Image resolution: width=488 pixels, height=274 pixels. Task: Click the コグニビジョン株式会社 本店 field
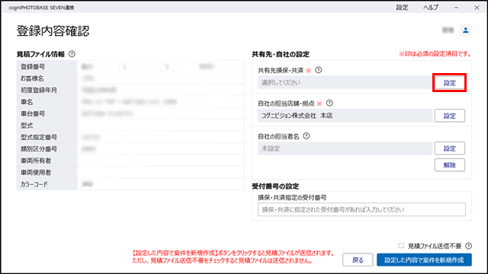tap(345, 116)
